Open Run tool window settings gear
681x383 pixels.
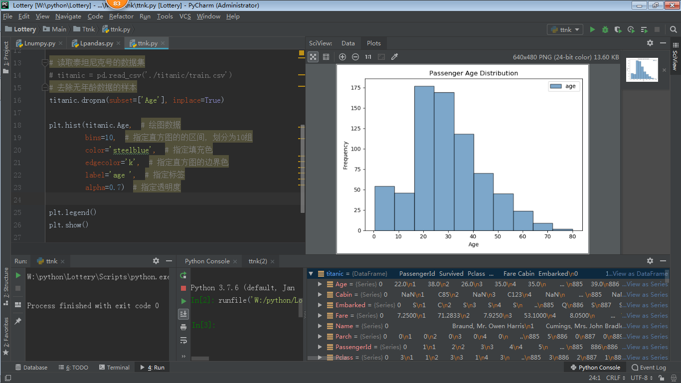pos(156,261)
